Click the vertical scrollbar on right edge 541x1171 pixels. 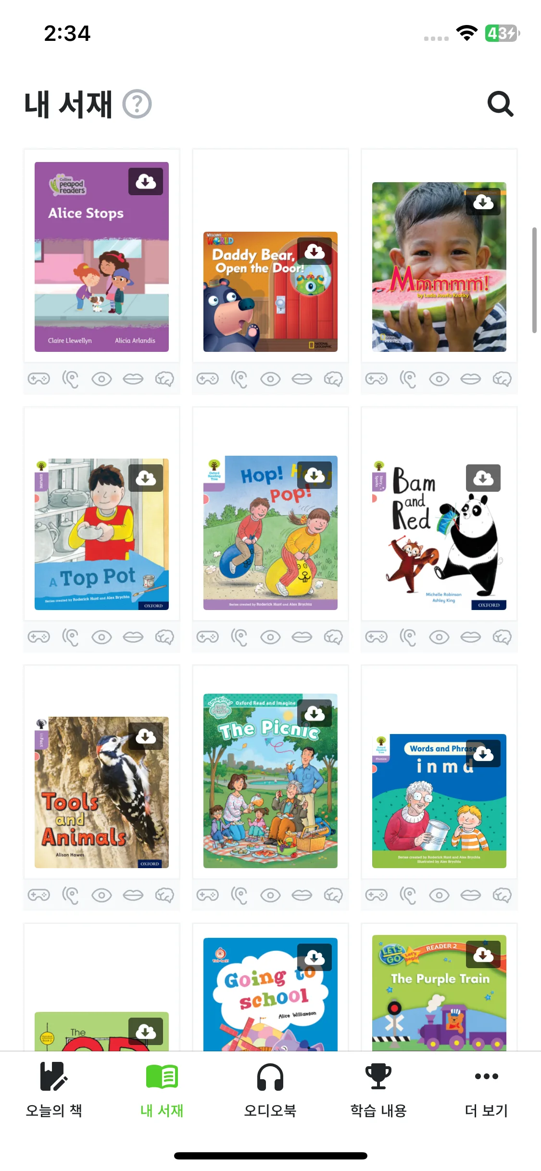pos(534,280)
